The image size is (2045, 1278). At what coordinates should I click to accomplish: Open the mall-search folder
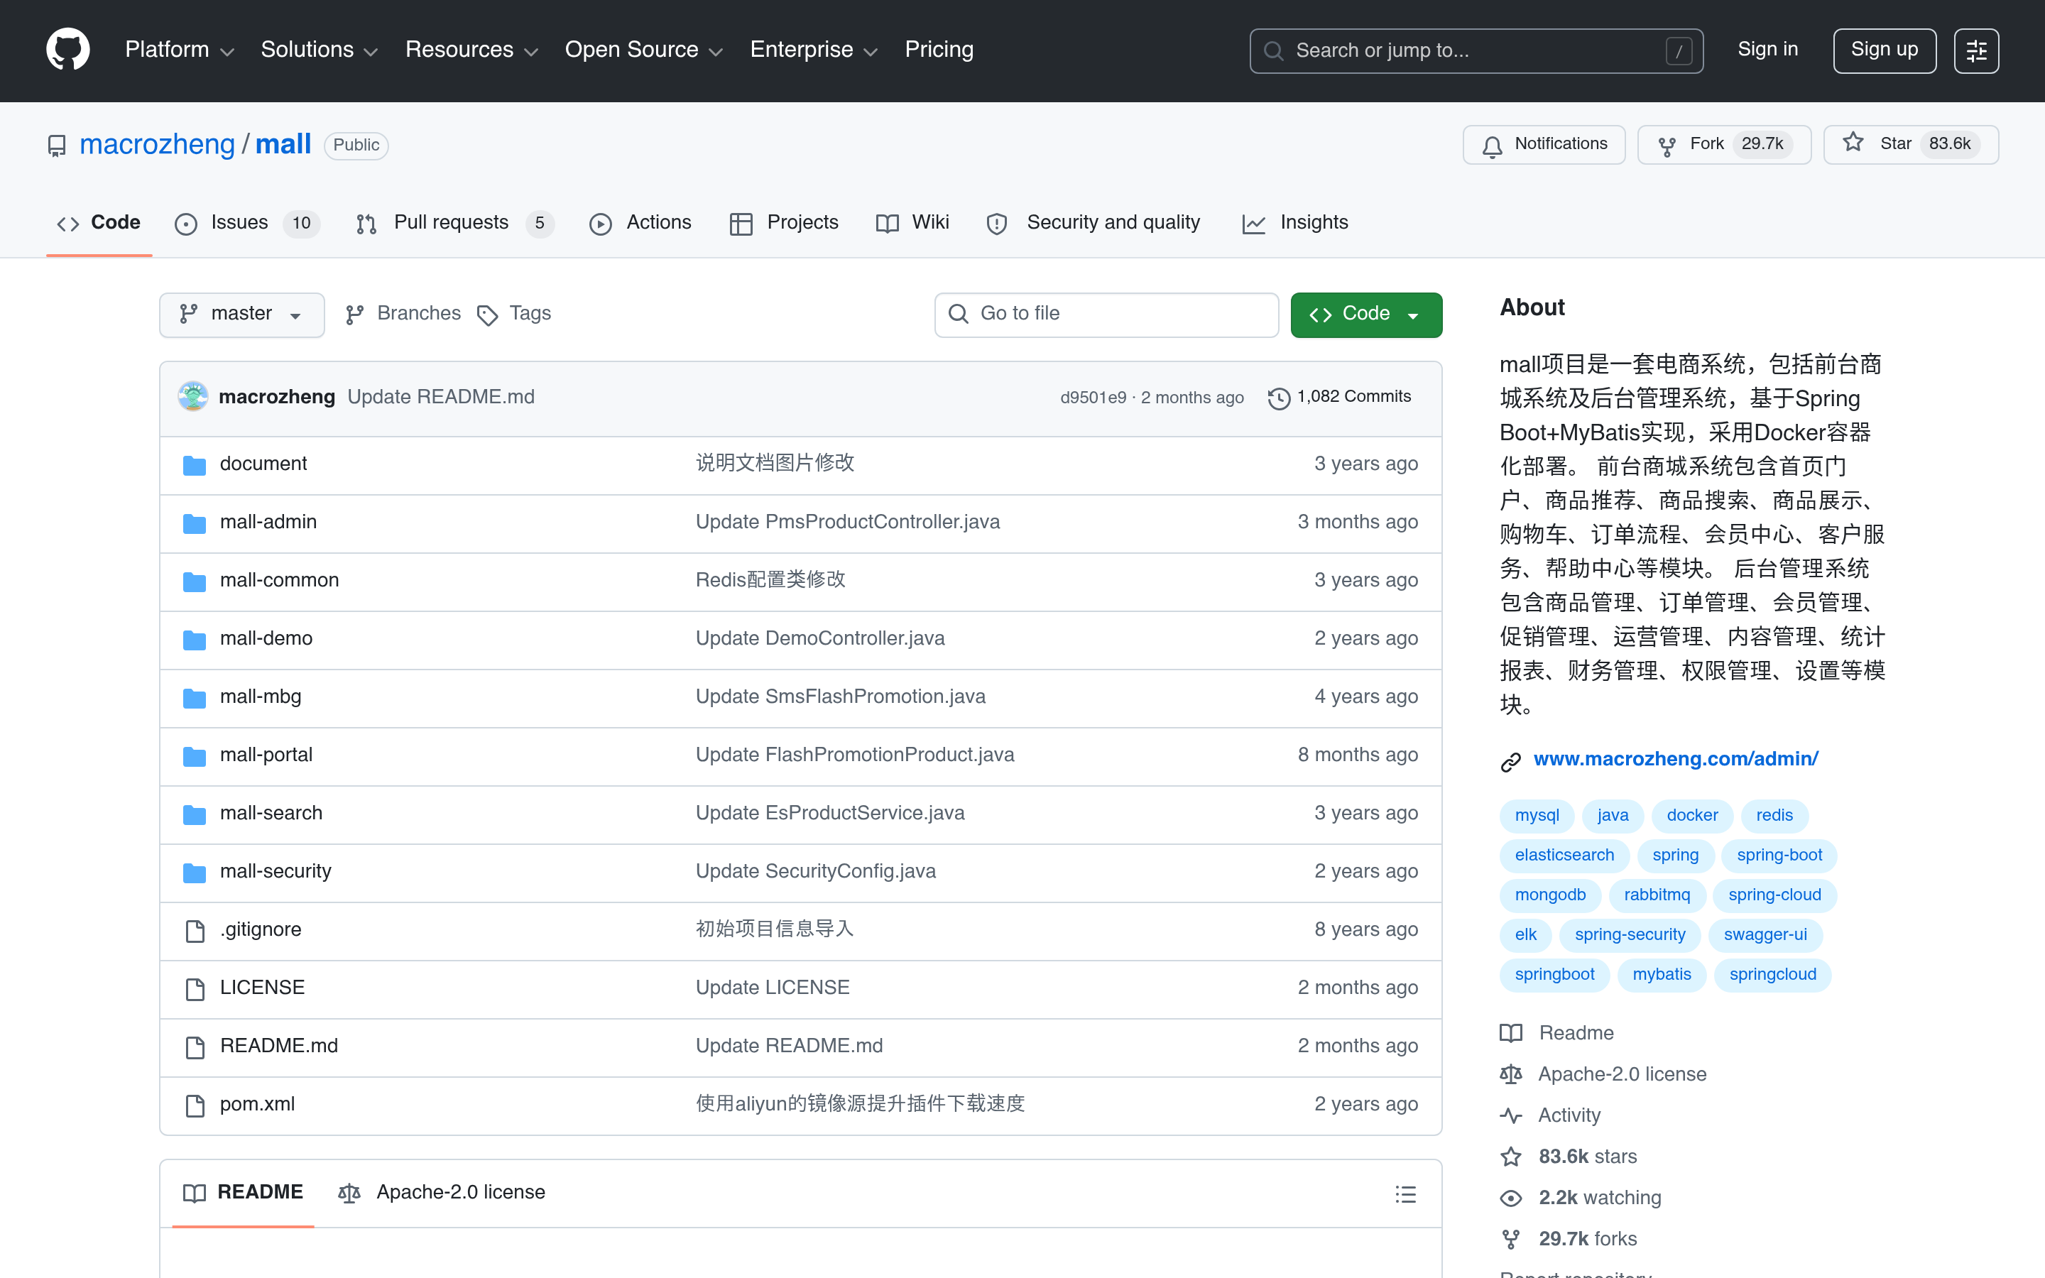tap(271, 814)
